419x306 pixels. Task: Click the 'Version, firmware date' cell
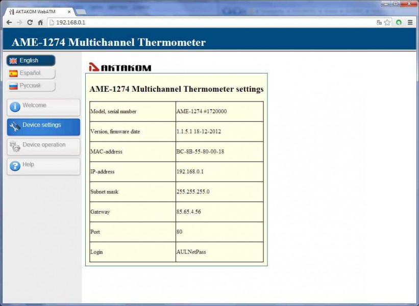click(x=133, y=132)
